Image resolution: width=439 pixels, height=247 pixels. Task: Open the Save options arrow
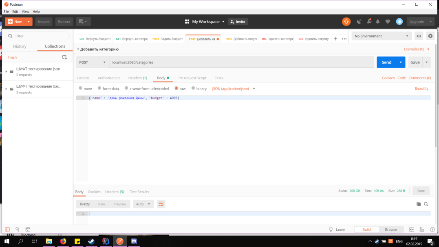pos(427,62)
